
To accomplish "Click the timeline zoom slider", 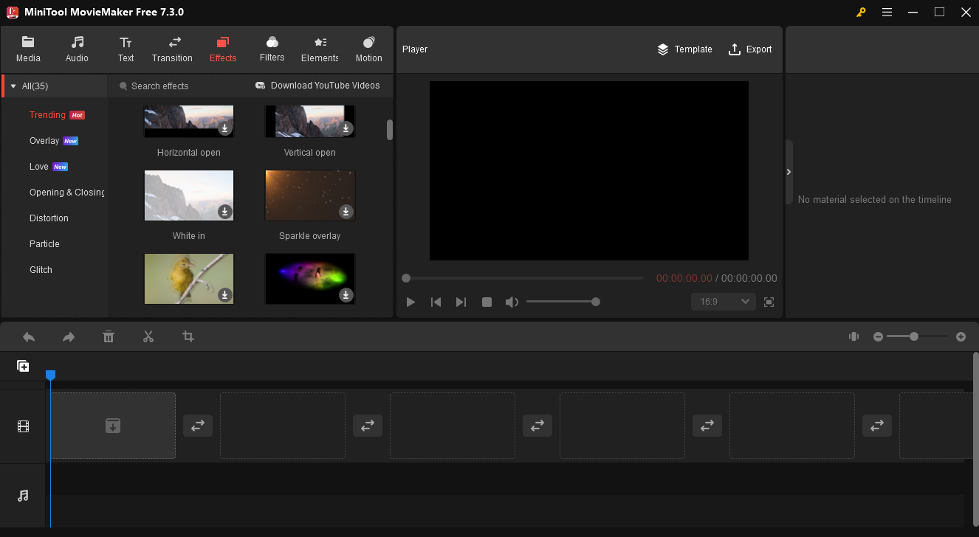I will 918,336.
